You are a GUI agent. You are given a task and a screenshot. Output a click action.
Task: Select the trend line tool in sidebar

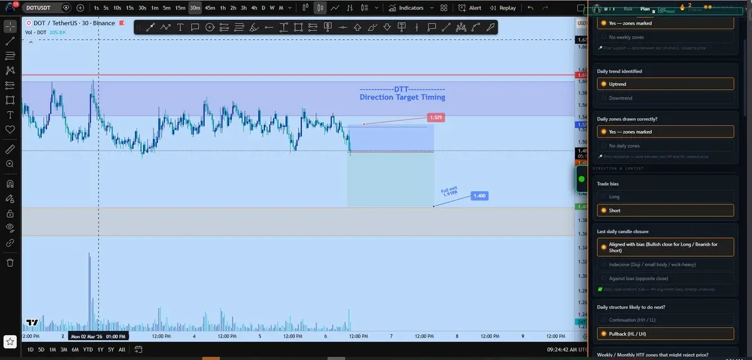pyautogui.click(x=9, y=41)
